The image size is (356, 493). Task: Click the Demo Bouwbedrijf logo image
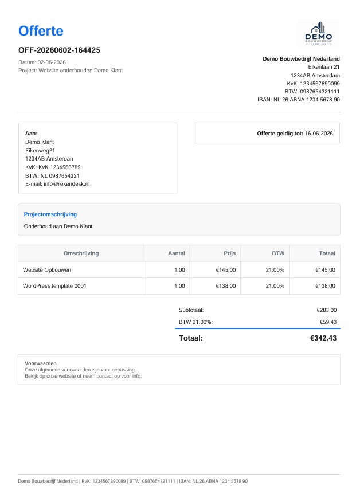point(319,34)
